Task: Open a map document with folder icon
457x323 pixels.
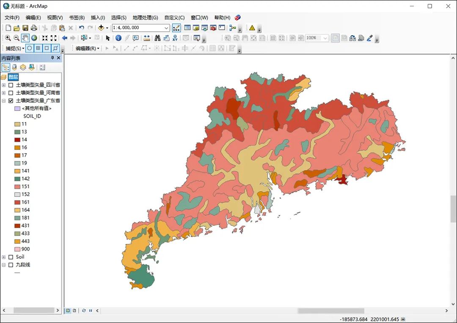Action: pos(17,28)
